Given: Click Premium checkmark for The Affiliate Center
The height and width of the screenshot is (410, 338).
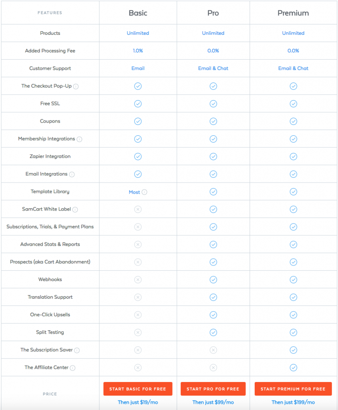Looking at the screenshot, I should coord(293,368).
